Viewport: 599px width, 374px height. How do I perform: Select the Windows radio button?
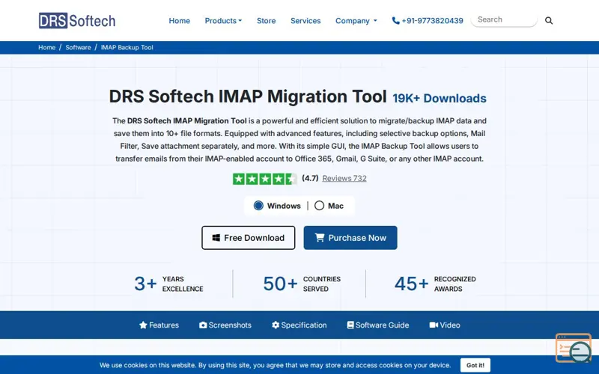click(x=258, y=206)
